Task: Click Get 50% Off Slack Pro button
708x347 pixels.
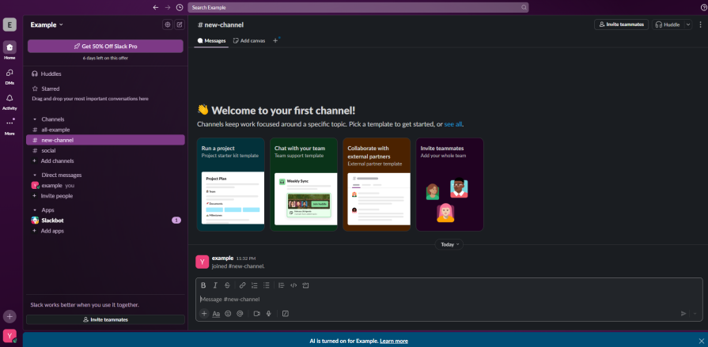Action: click(106, 46)
